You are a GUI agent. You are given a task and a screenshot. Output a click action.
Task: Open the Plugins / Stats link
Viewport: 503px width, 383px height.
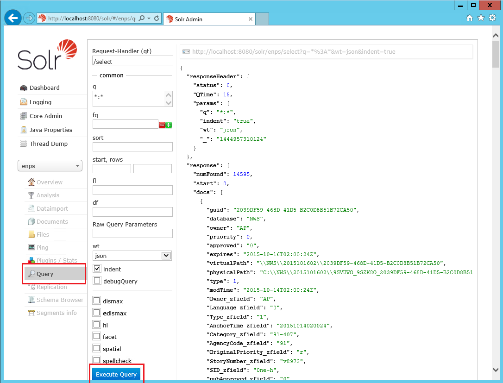pyautogui.click(x=57, y=260)
